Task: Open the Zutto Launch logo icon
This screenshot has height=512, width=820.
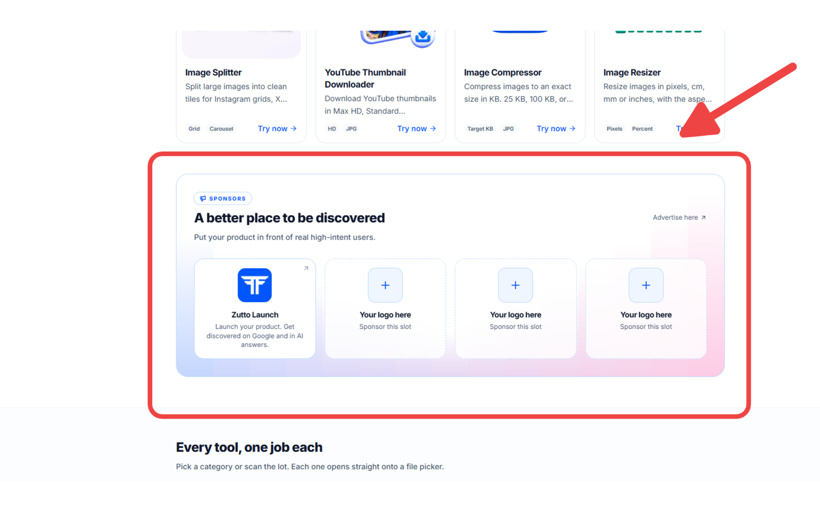Action: (x=255, y=285)
